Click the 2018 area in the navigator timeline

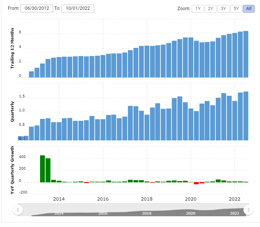pos(147,213)
